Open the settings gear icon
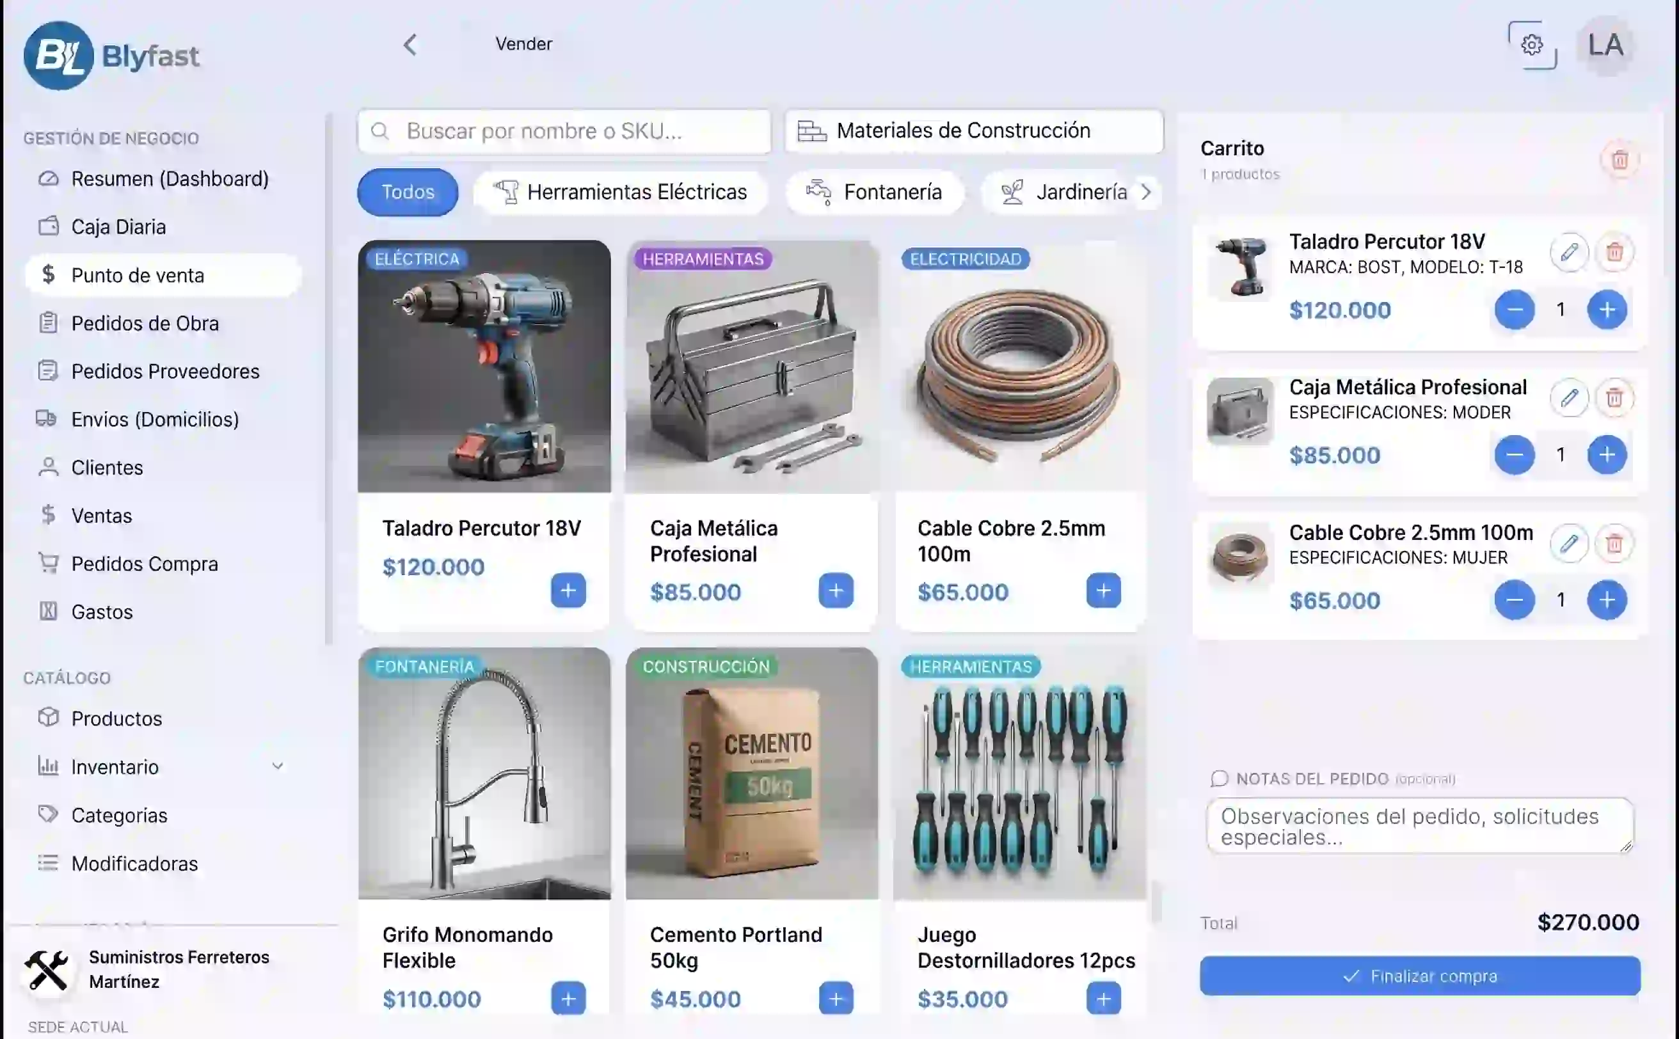This screenshot has height=1039, width=1679. click(x=1532, y=45)
